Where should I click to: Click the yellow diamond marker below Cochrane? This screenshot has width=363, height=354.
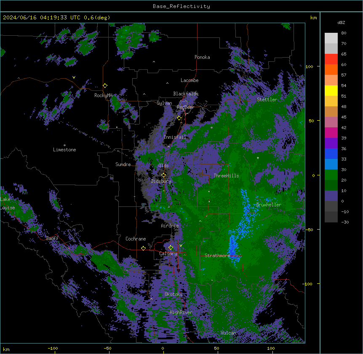tap(143, 248)
